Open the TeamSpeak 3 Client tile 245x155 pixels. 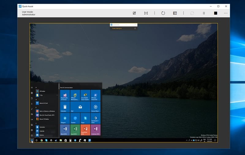[x=96, y=118]
